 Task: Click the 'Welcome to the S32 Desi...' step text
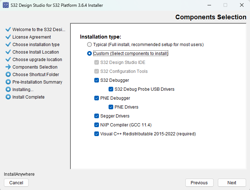(39, 30)
